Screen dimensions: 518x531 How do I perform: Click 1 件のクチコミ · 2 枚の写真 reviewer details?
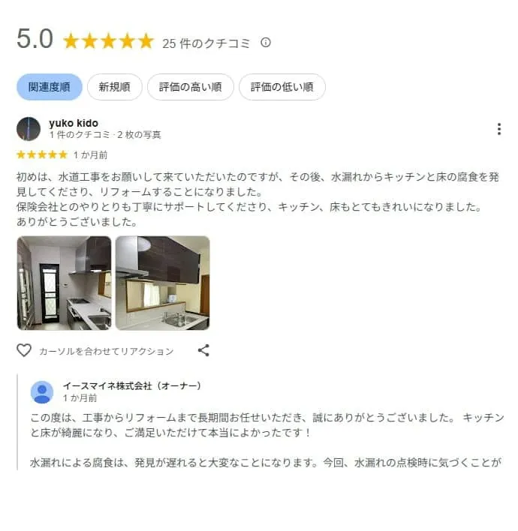click(x=105, y=135)
